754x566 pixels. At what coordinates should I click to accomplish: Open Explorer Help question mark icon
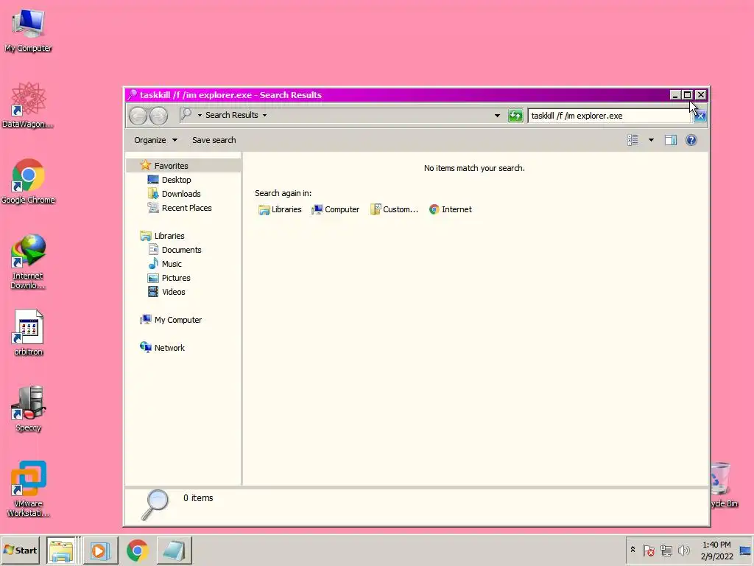[691, 140]
